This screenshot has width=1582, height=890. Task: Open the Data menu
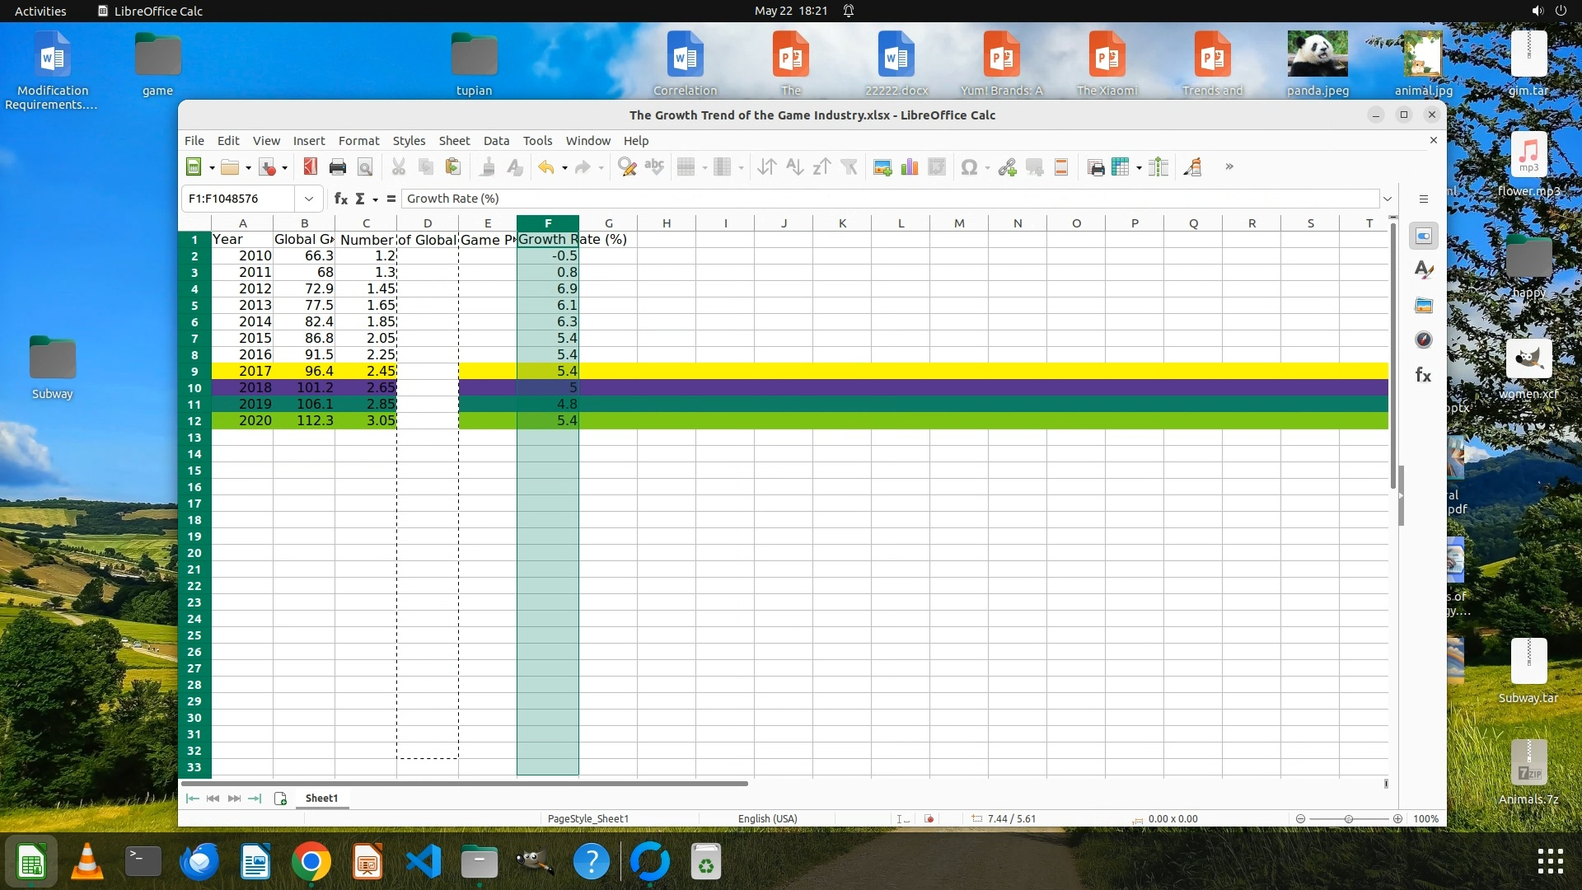496,141
